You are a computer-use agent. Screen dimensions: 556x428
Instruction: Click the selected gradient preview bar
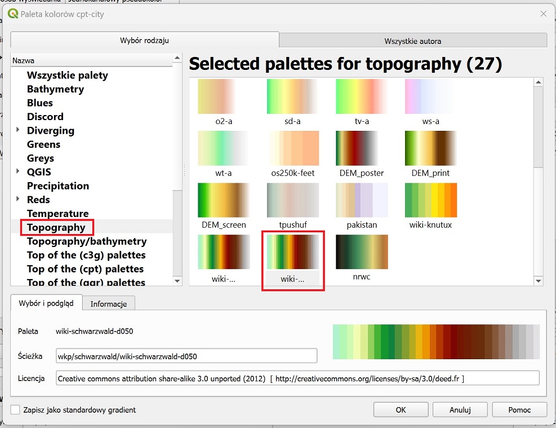coord(436,342)
